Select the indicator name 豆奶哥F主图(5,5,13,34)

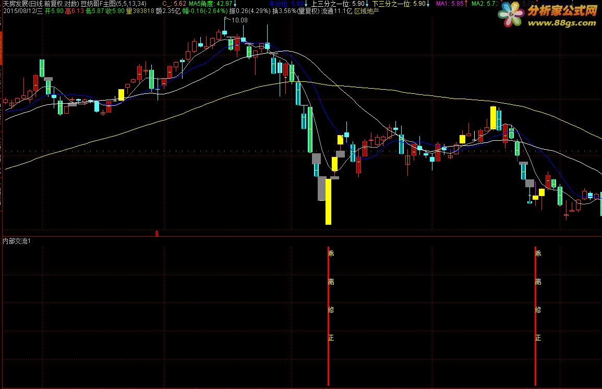113,4
